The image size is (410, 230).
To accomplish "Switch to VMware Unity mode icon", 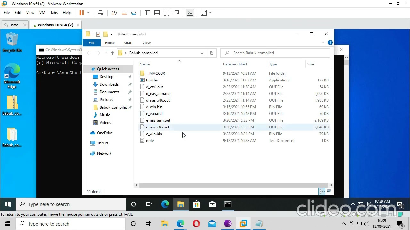I will [176, 13].
